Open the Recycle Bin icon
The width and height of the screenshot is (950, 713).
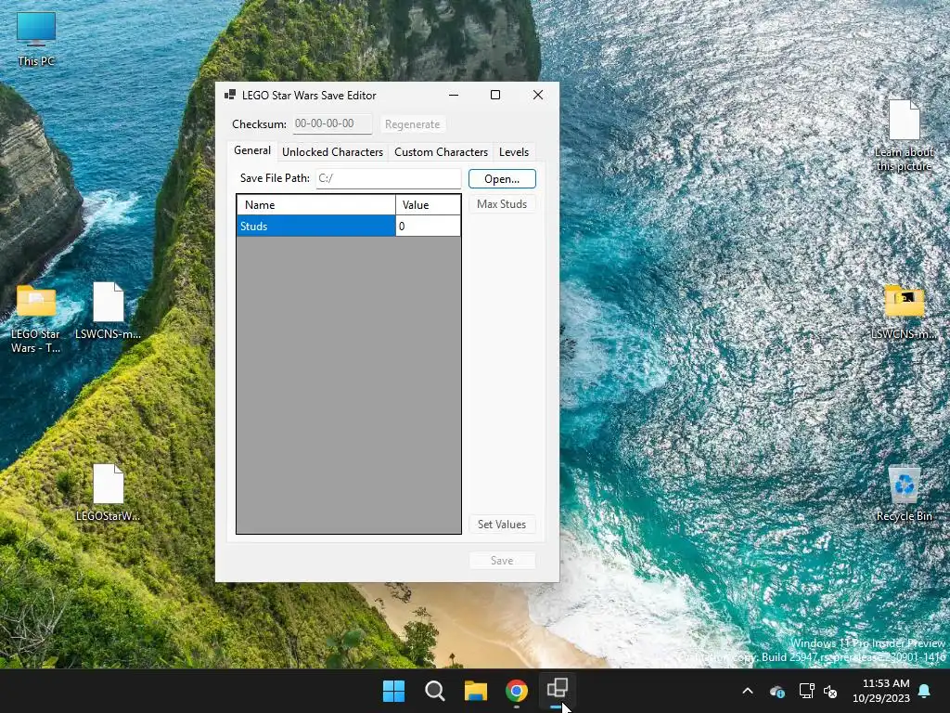tap(904, 494)
